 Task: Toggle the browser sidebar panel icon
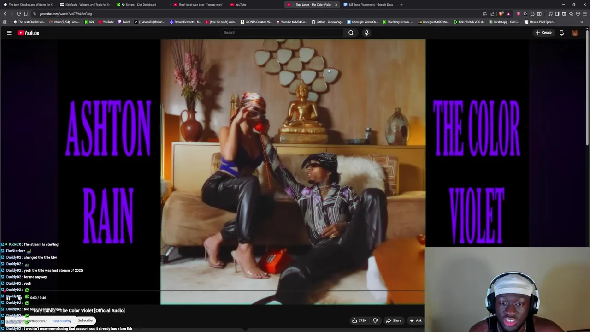[x=557, y=14]
